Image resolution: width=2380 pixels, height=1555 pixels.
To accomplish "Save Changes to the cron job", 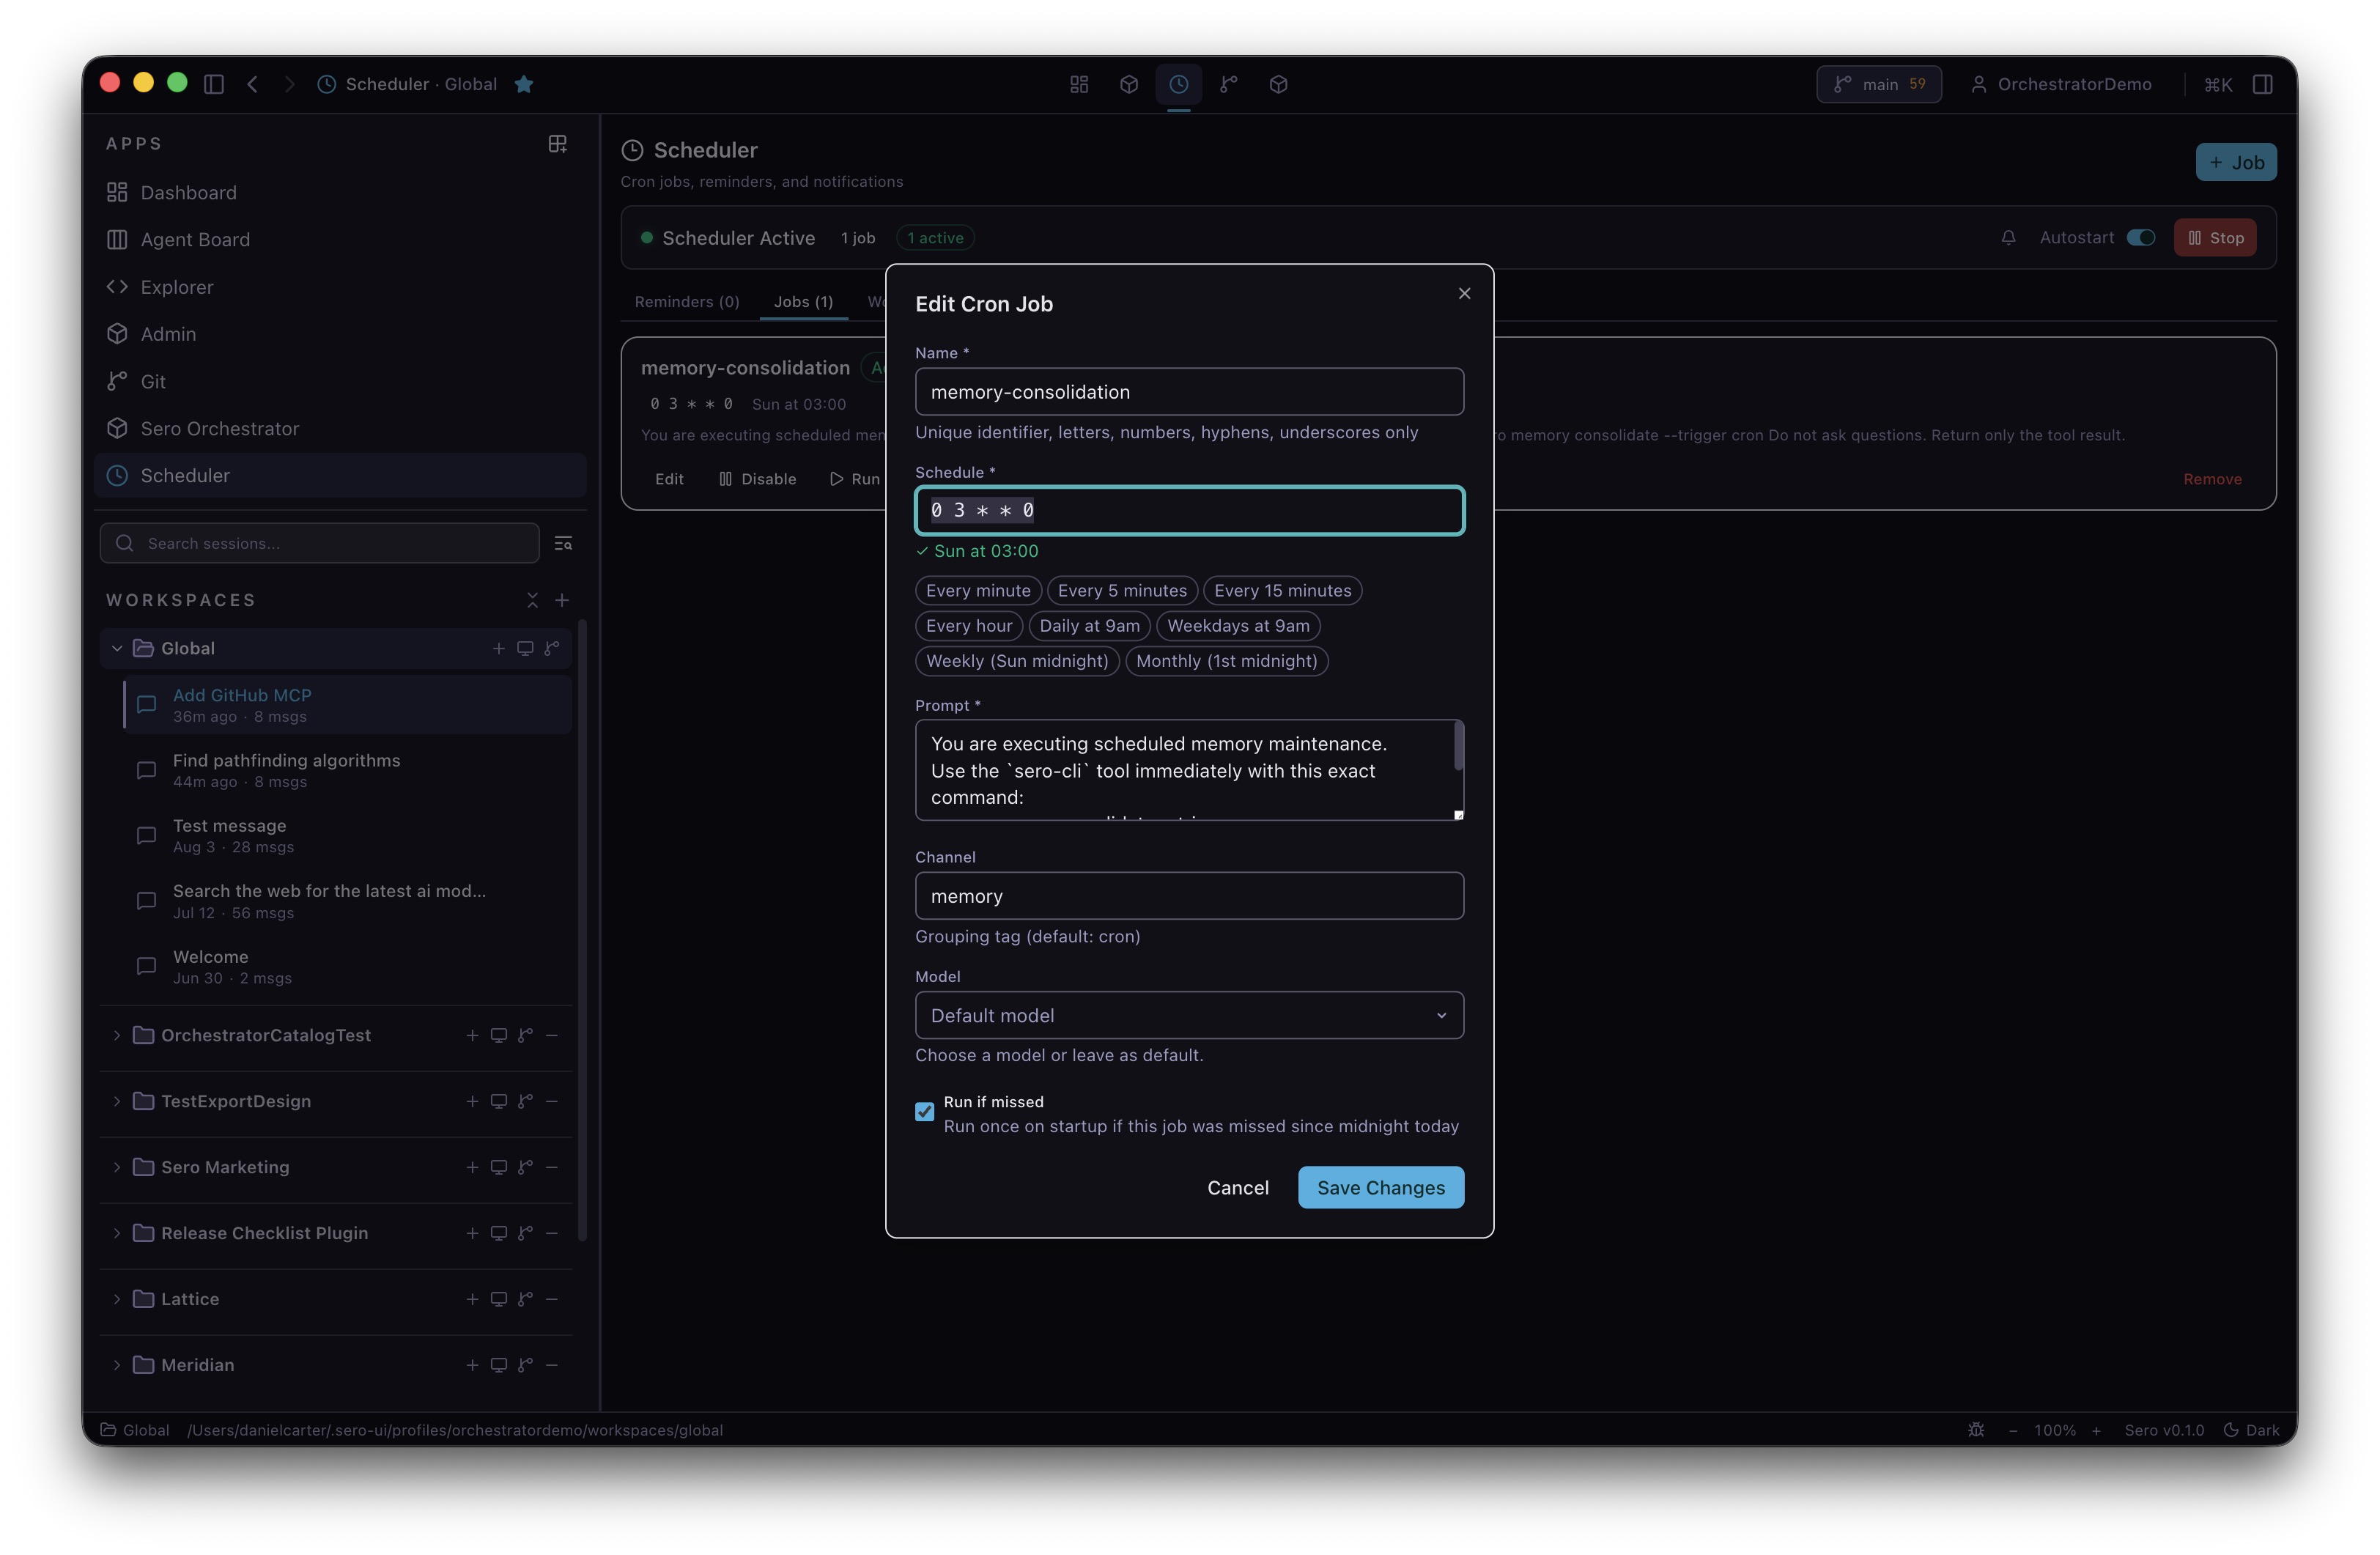I will click(1380, 1187).
